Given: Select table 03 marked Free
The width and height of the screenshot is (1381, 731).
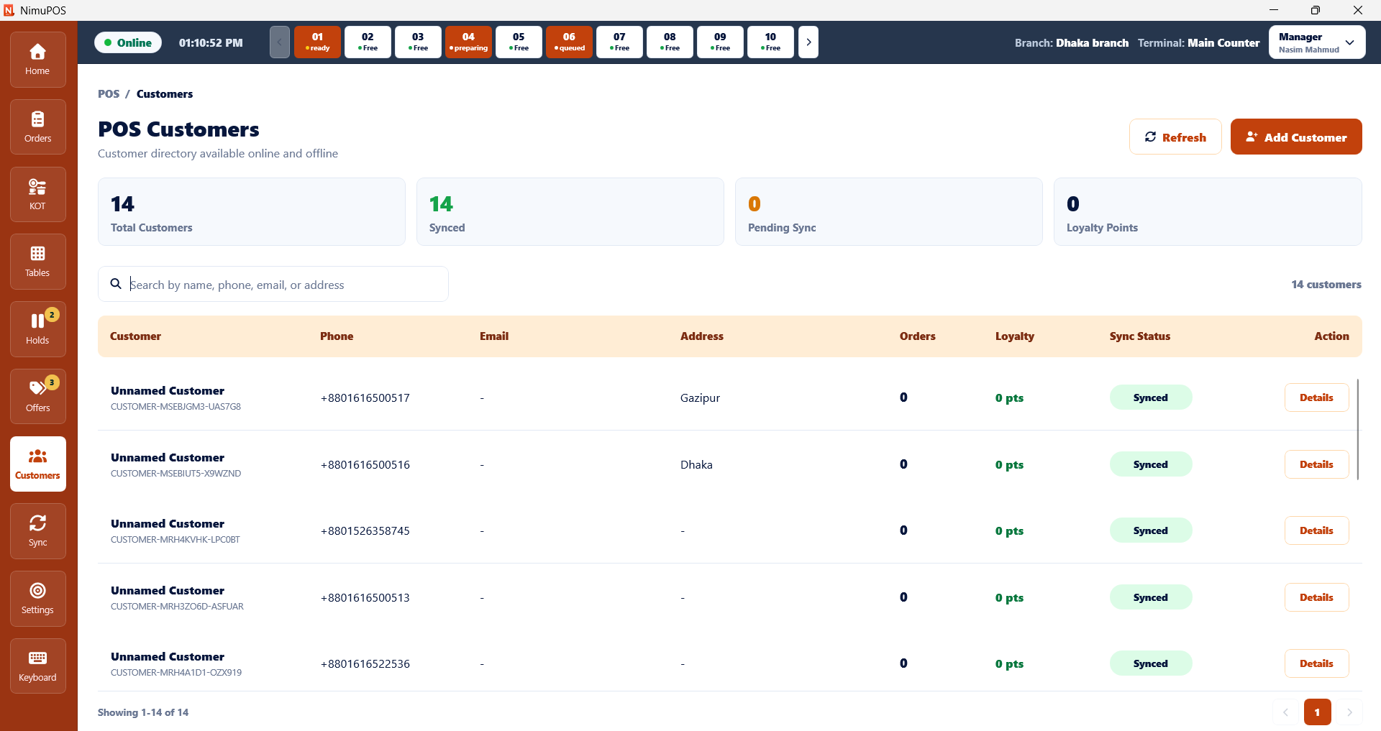Looking at the screenshot, I should point(418,42).
